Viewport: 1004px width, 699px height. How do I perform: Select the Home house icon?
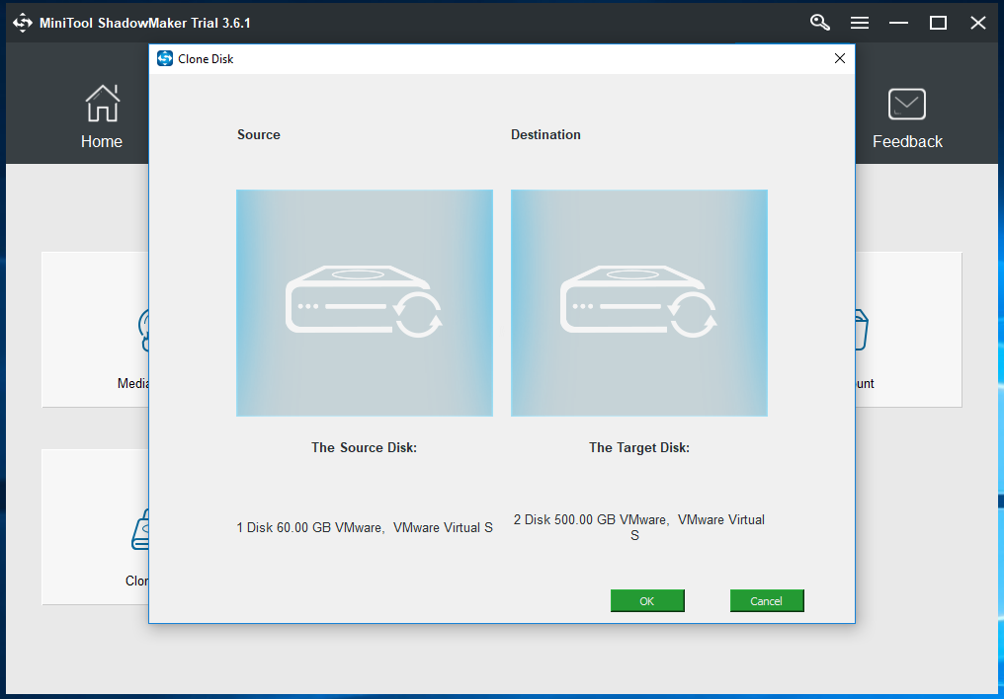[x=102, y=103]
